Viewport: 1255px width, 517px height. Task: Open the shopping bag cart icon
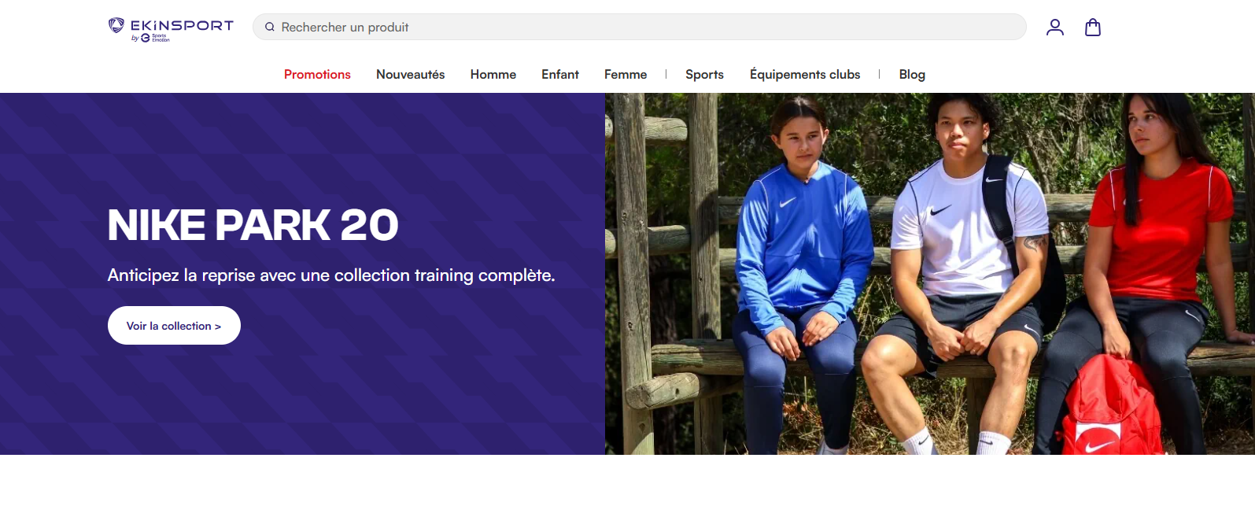[x=1092, y=28]
